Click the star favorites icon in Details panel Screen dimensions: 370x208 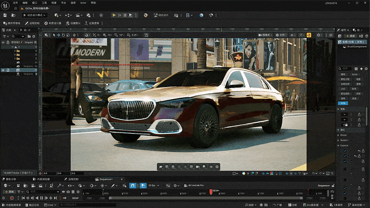pos(361,69)
